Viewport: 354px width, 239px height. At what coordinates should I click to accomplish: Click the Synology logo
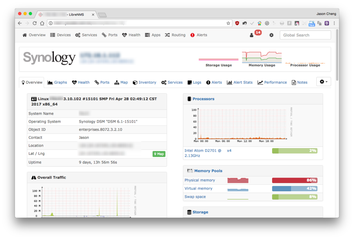(49, 58)
